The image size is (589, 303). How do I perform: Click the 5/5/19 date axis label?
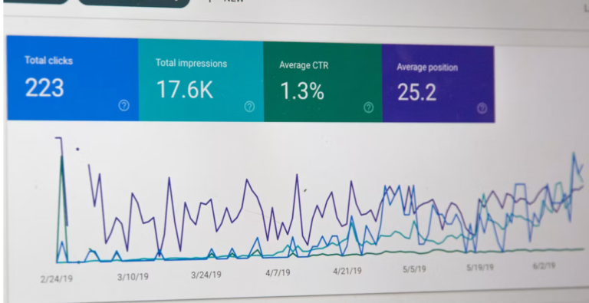tap(414, 269)
